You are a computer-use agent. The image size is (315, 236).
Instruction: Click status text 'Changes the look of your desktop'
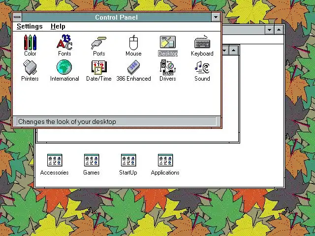point(67,121)
